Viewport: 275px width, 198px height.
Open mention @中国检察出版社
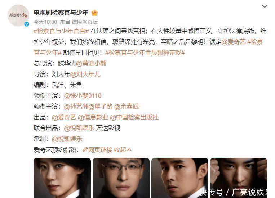coord(134,118)
